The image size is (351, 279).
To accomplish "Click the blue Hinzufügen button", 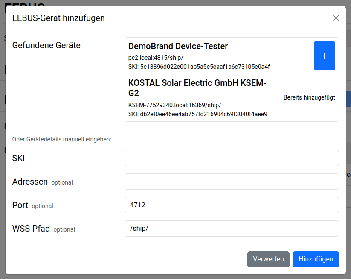I will click(x=316, y=259).
